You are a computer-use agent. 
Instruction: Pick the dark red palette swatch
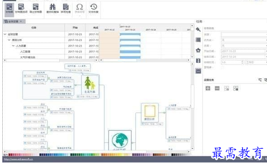coord(9,154)
